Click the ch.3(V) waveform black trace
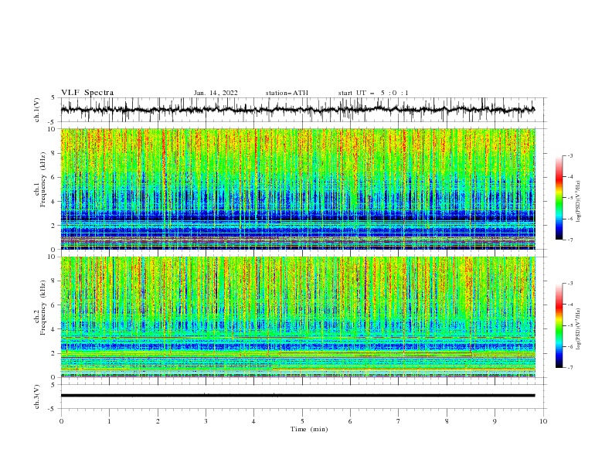Screen dimensions: 612x473 click(x=297, y=396)
